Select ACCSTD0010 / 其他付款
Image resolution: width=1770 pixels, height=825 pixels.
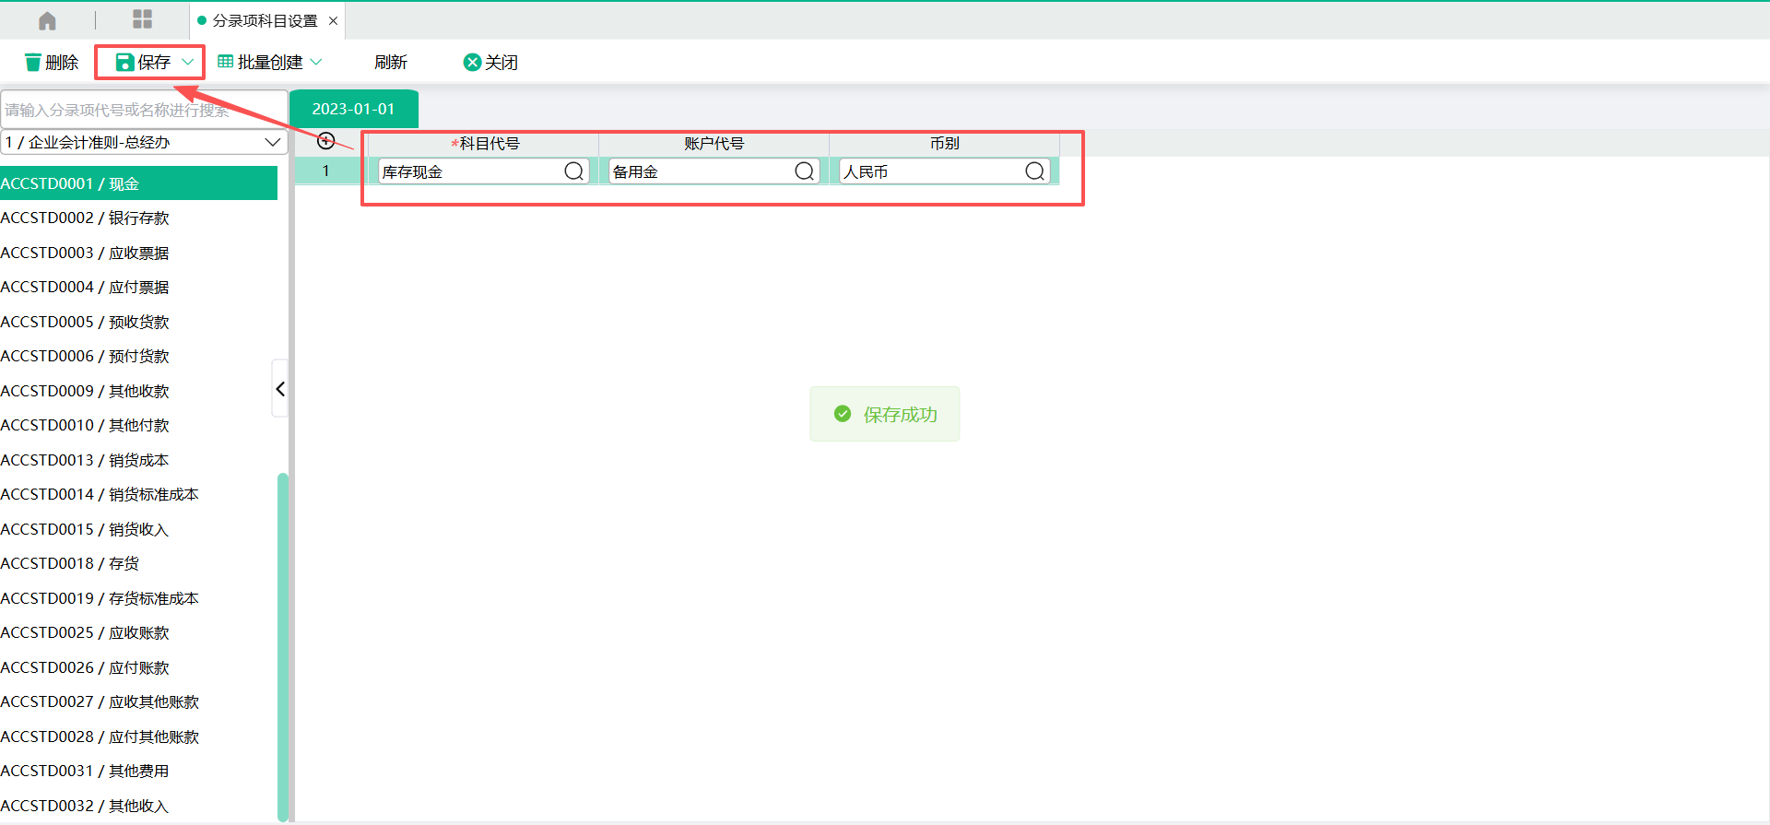(138, 426)
